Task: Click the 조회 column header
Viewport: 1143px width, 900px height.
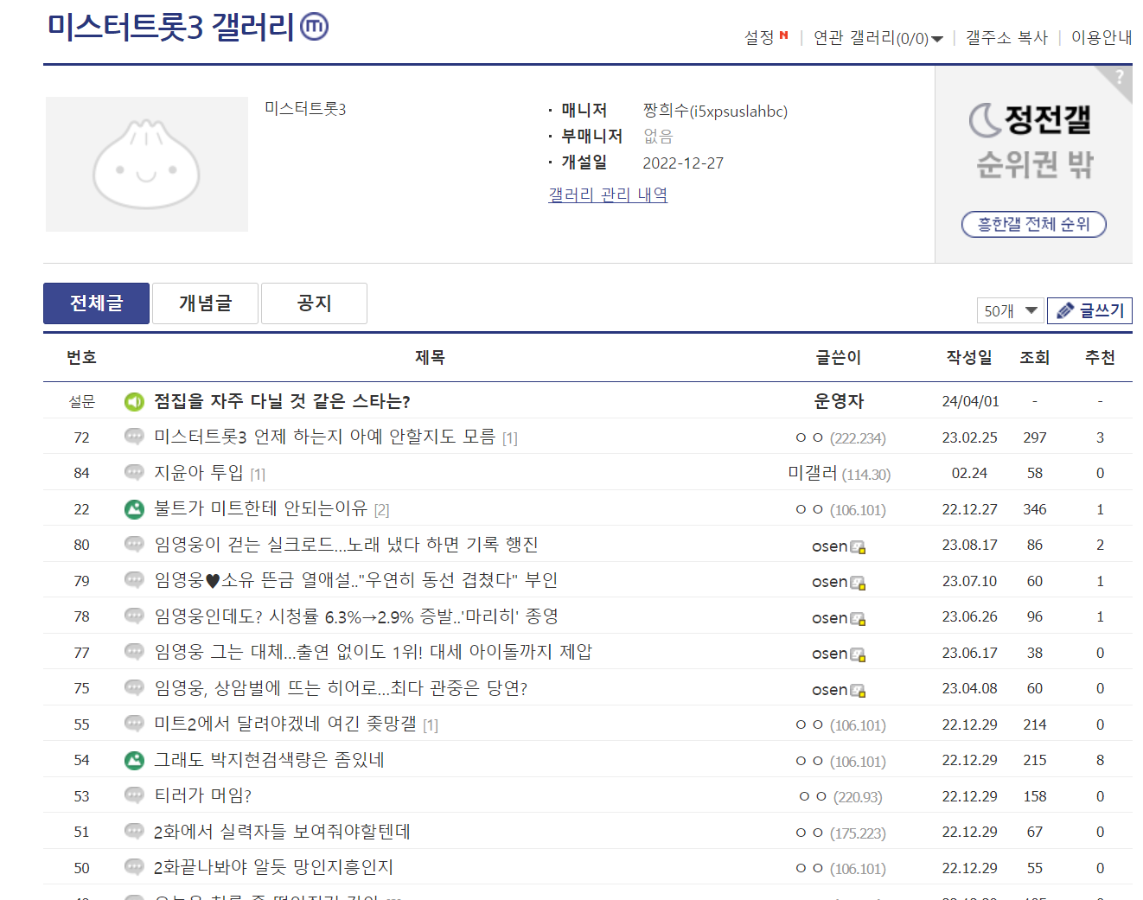Action: (1034, 357)
